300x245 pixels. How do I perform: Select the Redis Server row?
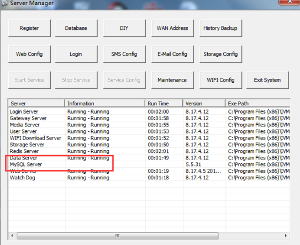149,151
